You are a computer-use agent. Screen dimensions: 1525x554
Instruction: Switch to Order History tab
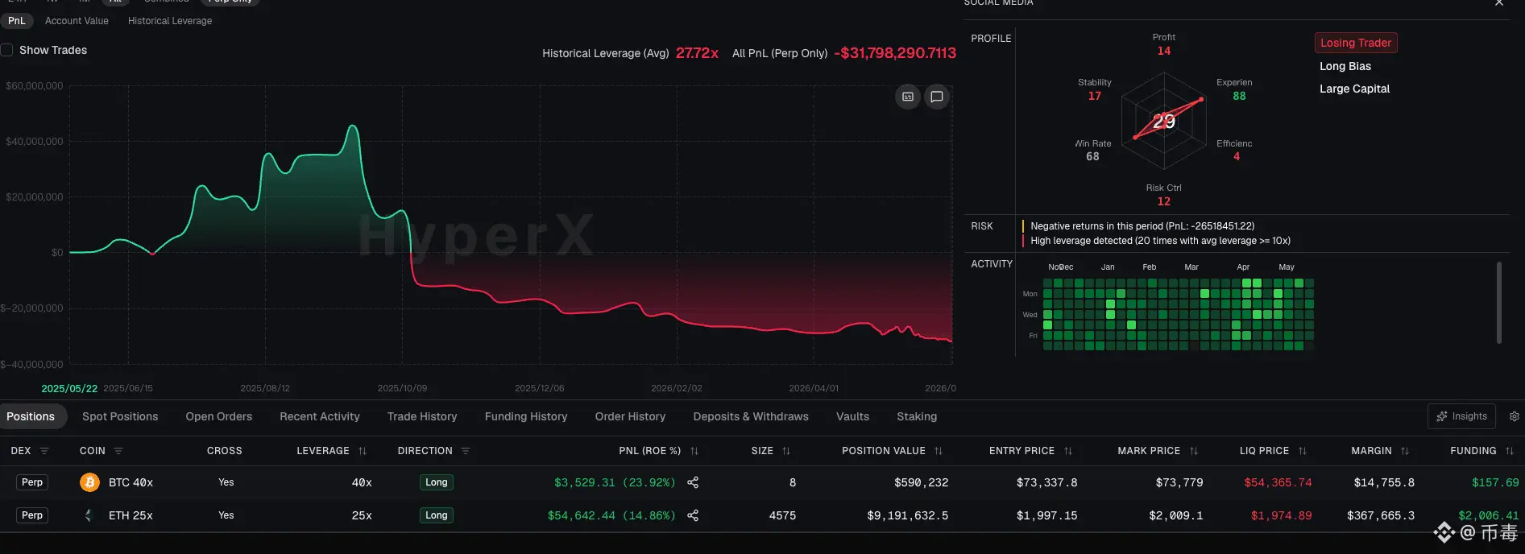[x=630, y=416]
